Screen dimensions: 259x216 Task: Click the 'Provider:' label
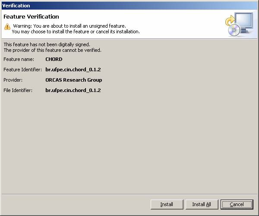(x=13, y=80)
